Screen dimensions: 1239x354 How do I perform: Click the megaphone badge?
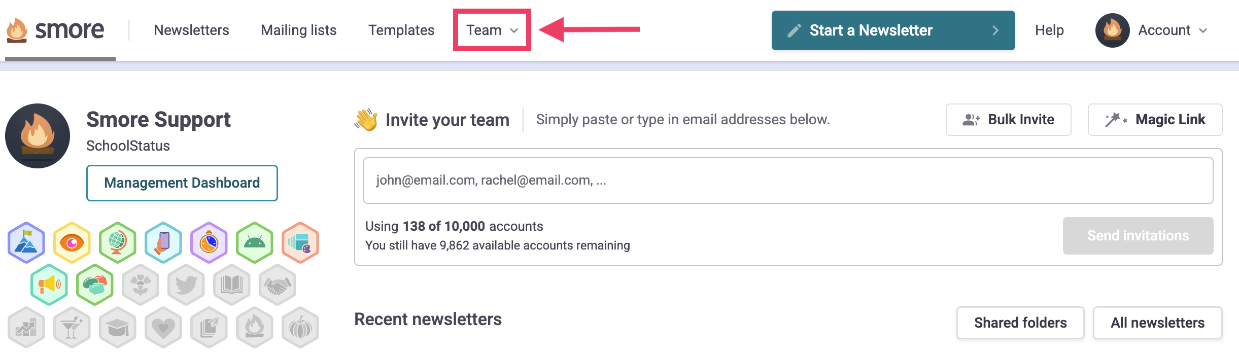coord(49,285)
